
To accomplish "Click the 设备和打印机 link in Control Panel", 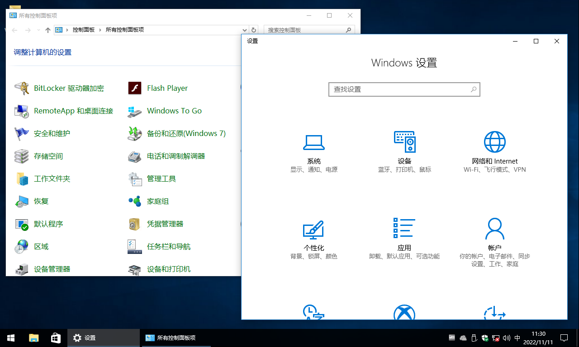I will click(169, 269).
